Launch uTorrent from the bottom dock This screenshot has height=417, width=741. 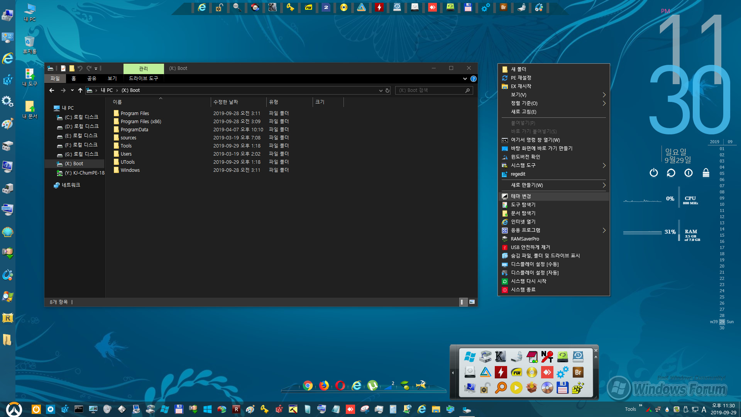pyautogui.click(x=373, y=385)
